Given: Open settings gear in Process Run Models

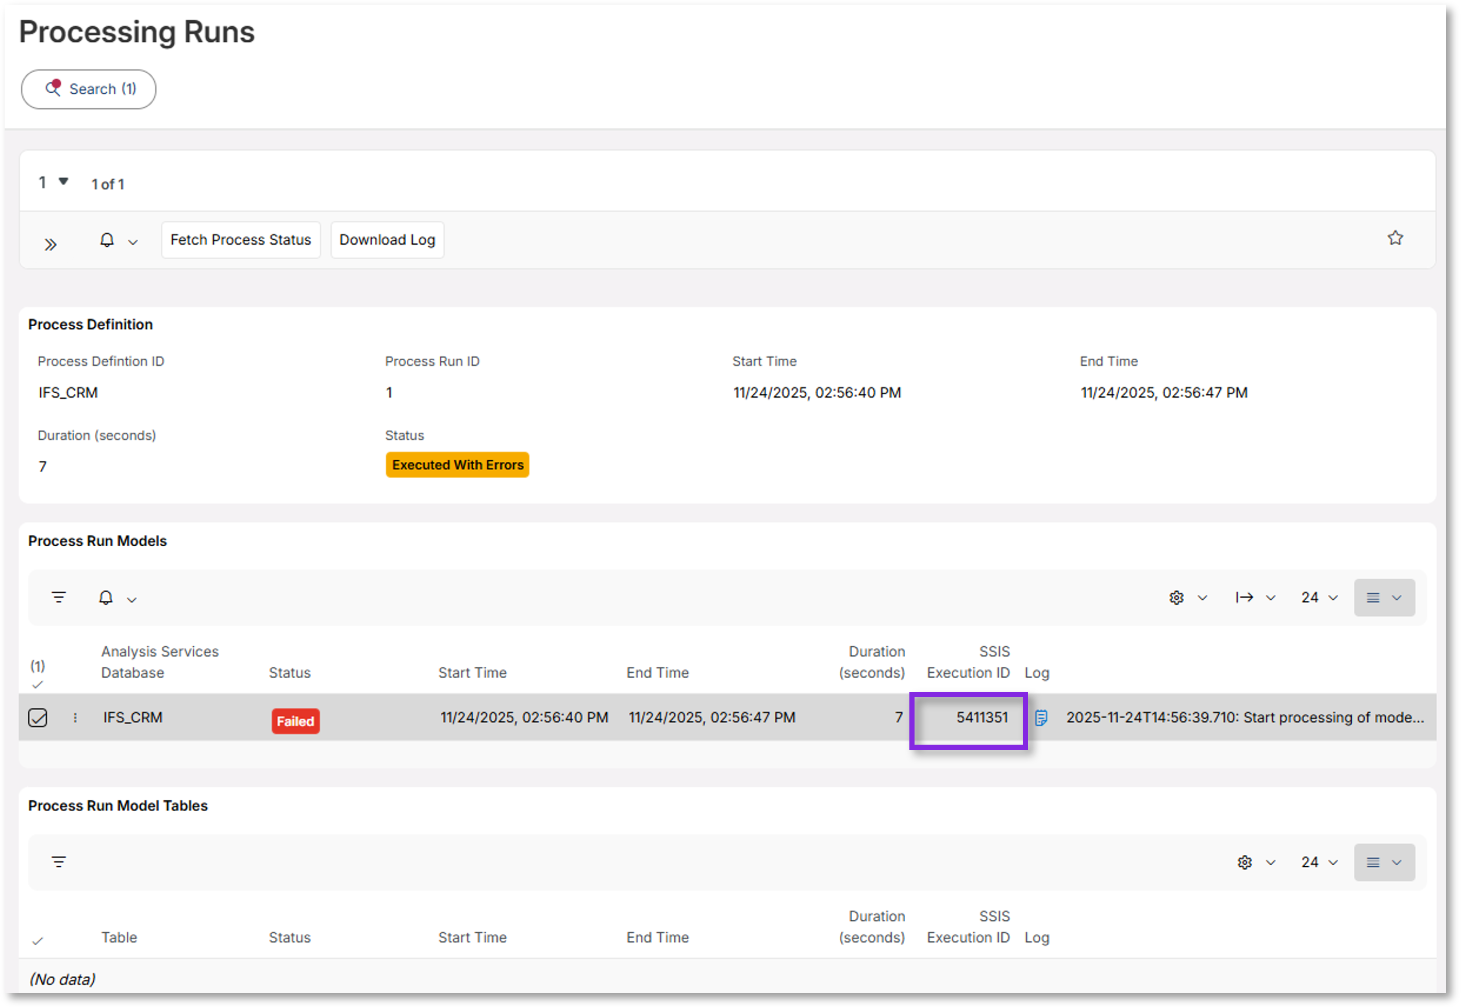Looking at the screenshot, I should pos(1176,597).
